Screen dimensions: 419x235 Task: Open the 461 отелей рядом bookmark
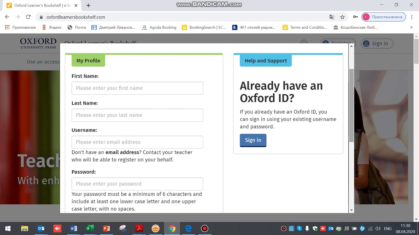coord(254,27)
